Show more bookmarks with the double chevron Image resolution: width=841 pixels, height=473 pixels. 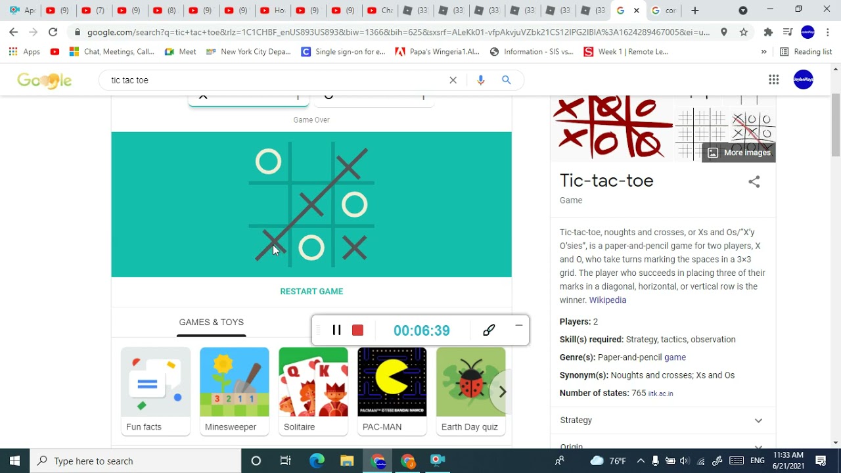point(763,52)
